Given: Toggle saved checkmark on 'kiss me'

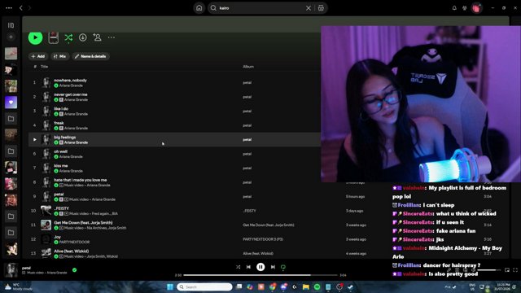Looking at the screenshot, I should 56,171.
